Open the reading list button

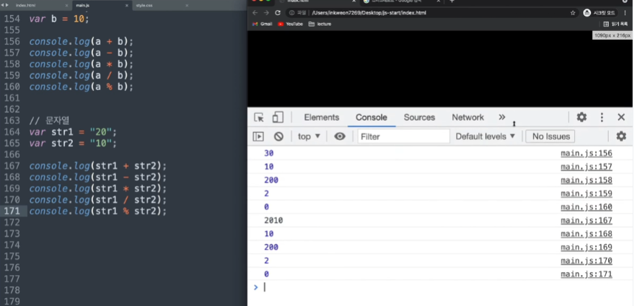[615, 24]
